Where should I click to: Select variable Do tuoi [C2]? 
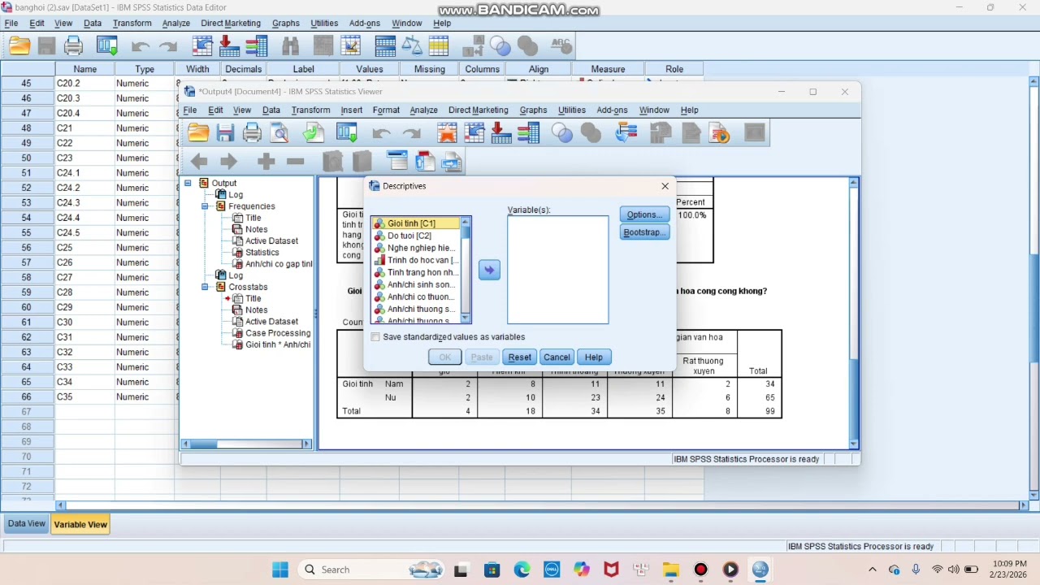[417, 236]
